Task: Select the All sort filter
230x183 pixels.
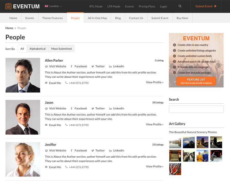Action: 22,48
